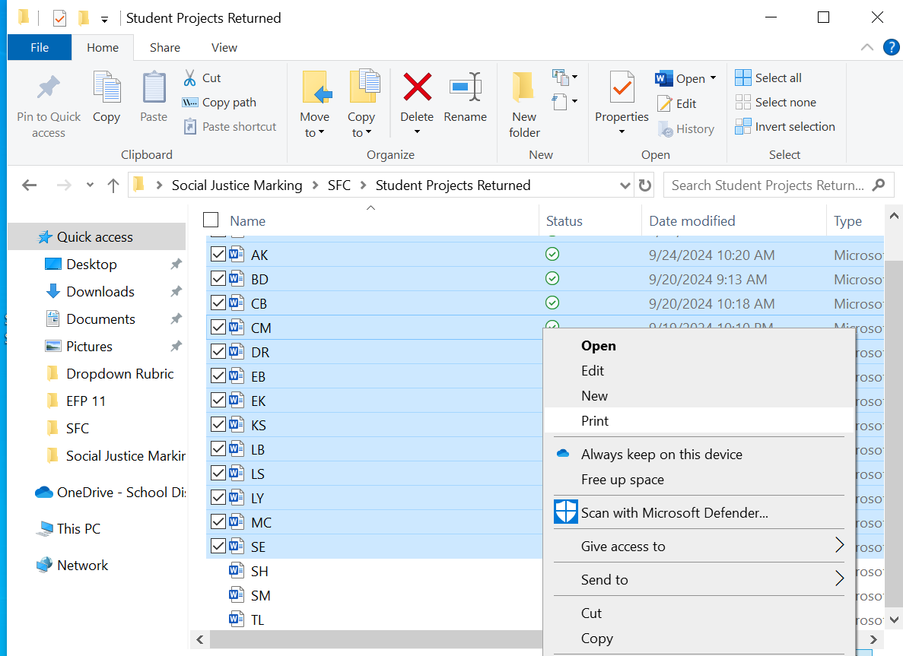Click the search magnifier icon

[x=878, y=185]
